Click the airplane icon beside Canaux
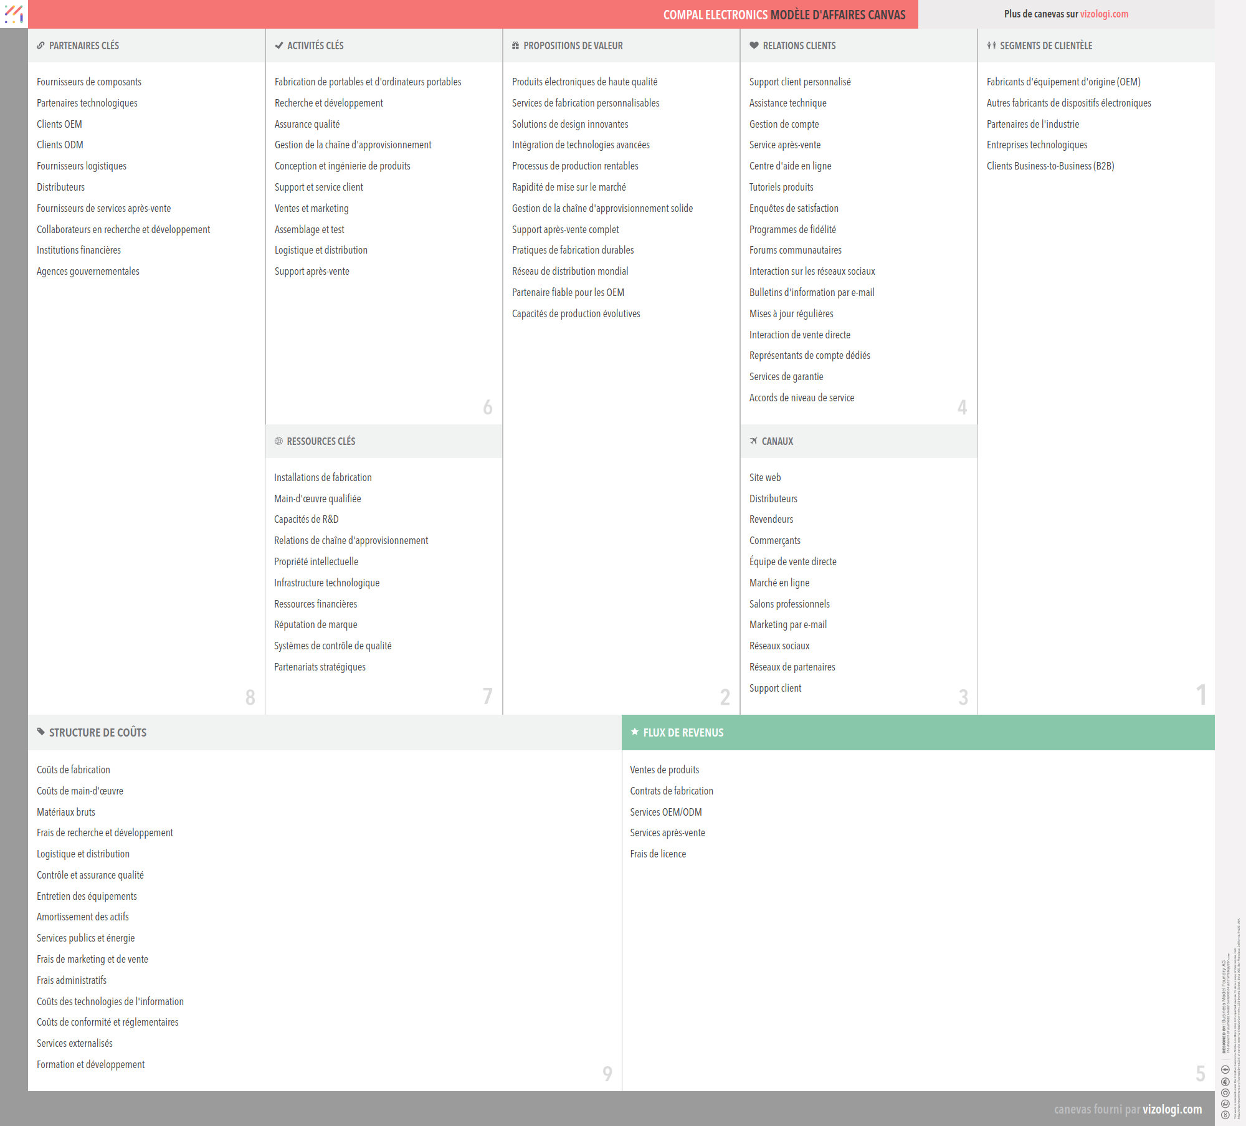The height and width of the screenshot is (1126, 1246). [x=754, y=441]
